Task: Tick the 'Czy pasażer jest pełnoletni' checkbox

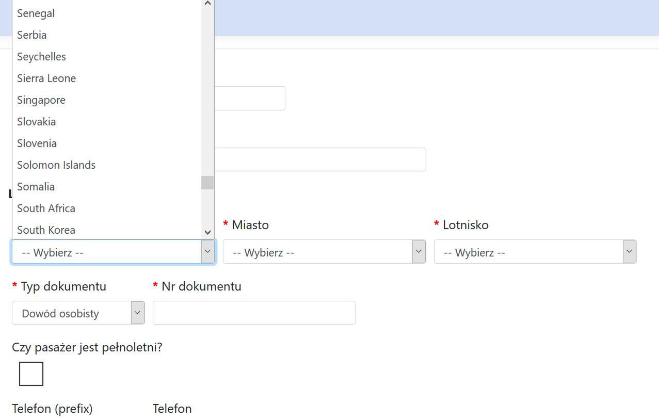Action: [x=31, y=374]
